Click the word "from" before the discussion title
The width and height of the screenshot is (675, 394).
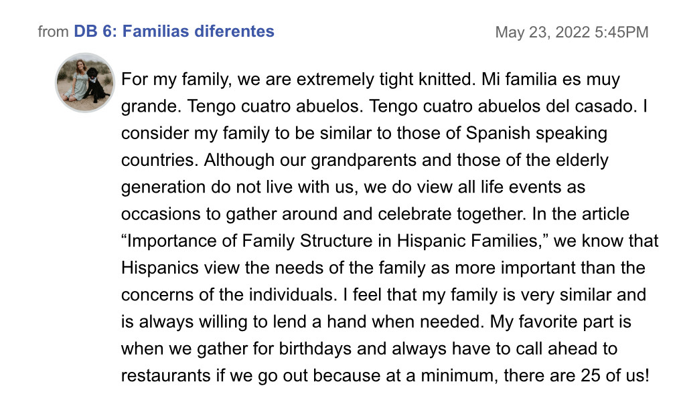click(54, 32)
